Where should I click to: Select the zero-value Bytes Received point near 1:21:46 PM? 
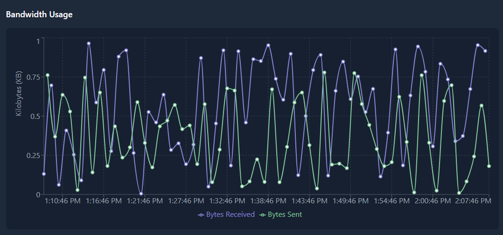click(141, 194)
